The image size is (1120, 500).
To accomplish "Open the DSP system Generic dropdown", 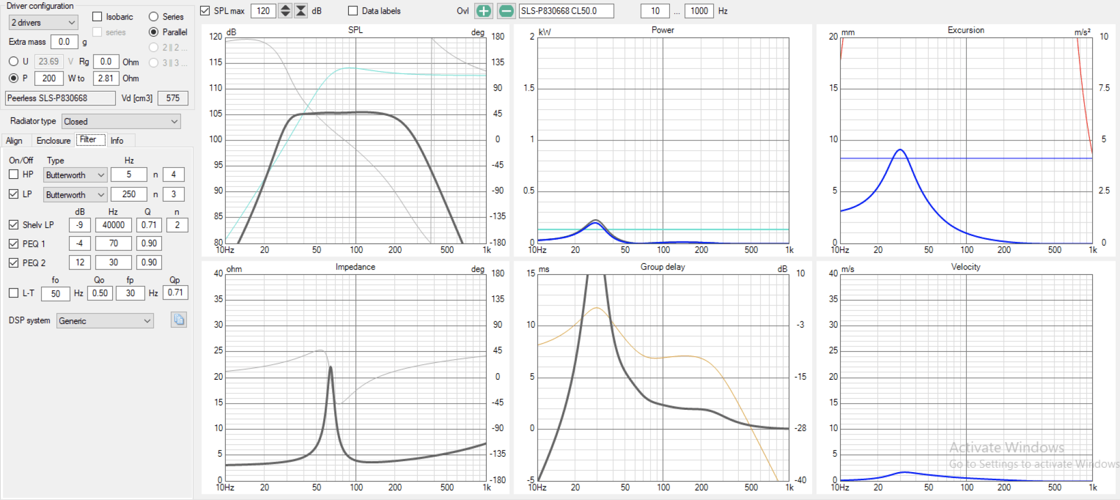I will pyautogui.click(x=105, y=321).
